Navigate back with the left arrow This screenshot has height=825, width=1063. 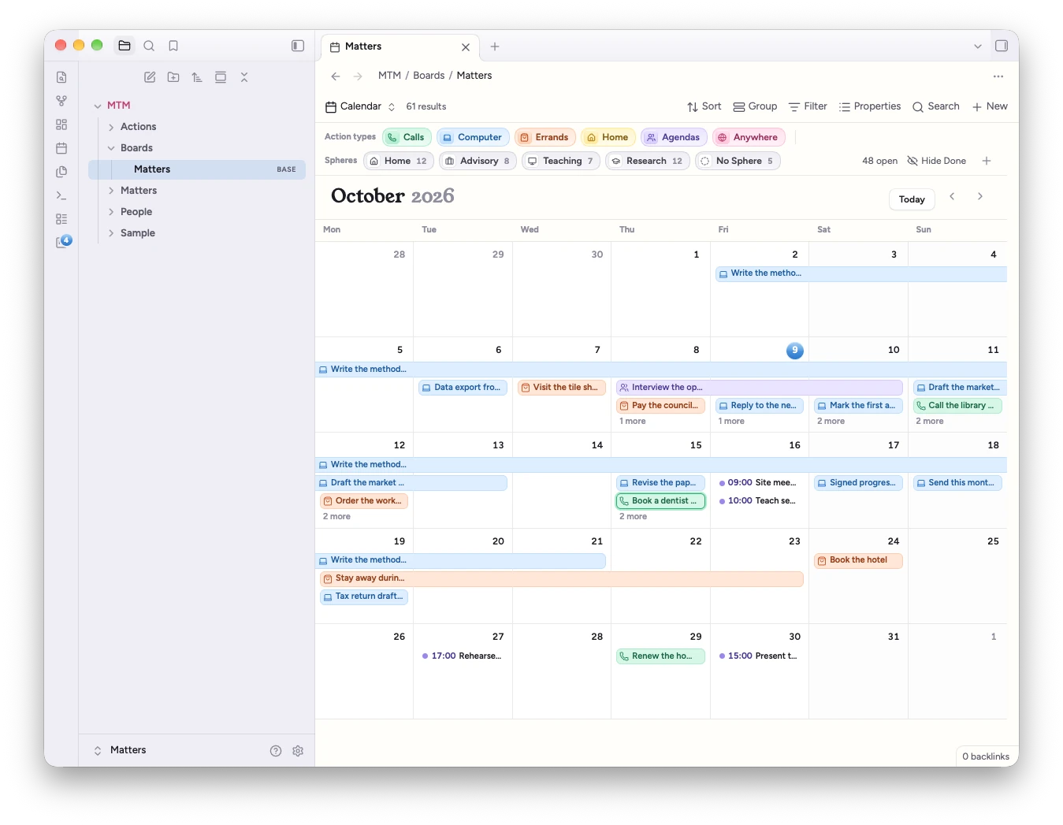tap(336, 76)
